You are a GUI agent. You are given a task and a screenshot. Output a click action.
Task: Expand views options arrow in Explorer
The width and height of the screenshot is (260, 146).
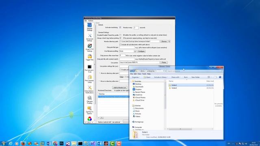click(211, 77)
